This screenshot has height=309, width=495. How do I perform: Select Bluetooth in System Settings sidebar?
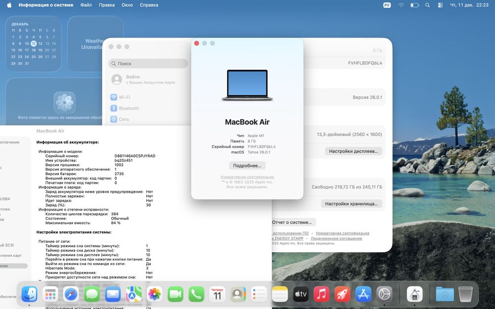[125, 108]
